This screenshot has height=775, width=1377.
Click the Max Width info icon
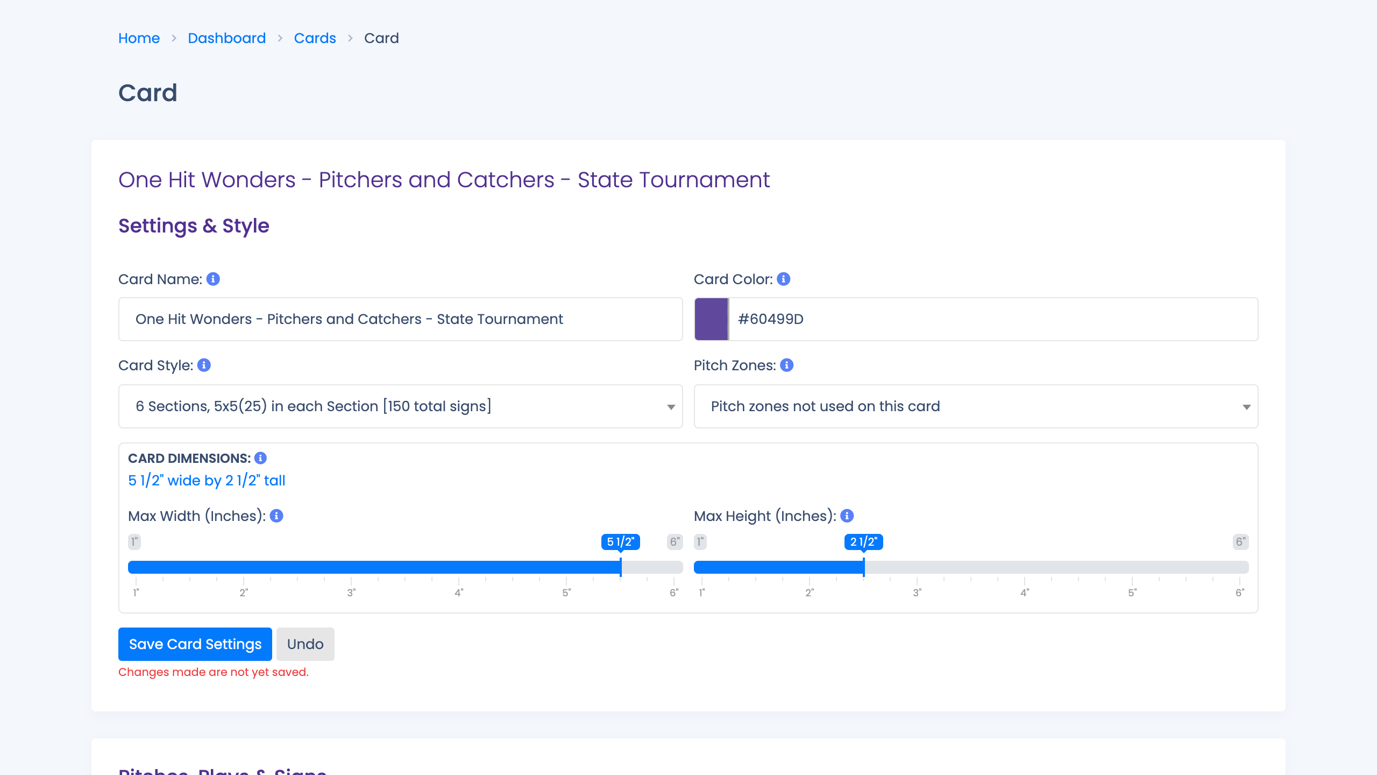tap(276, 516)
